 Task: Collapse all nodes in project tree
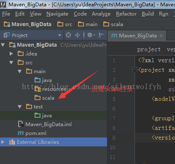[77, 35]
